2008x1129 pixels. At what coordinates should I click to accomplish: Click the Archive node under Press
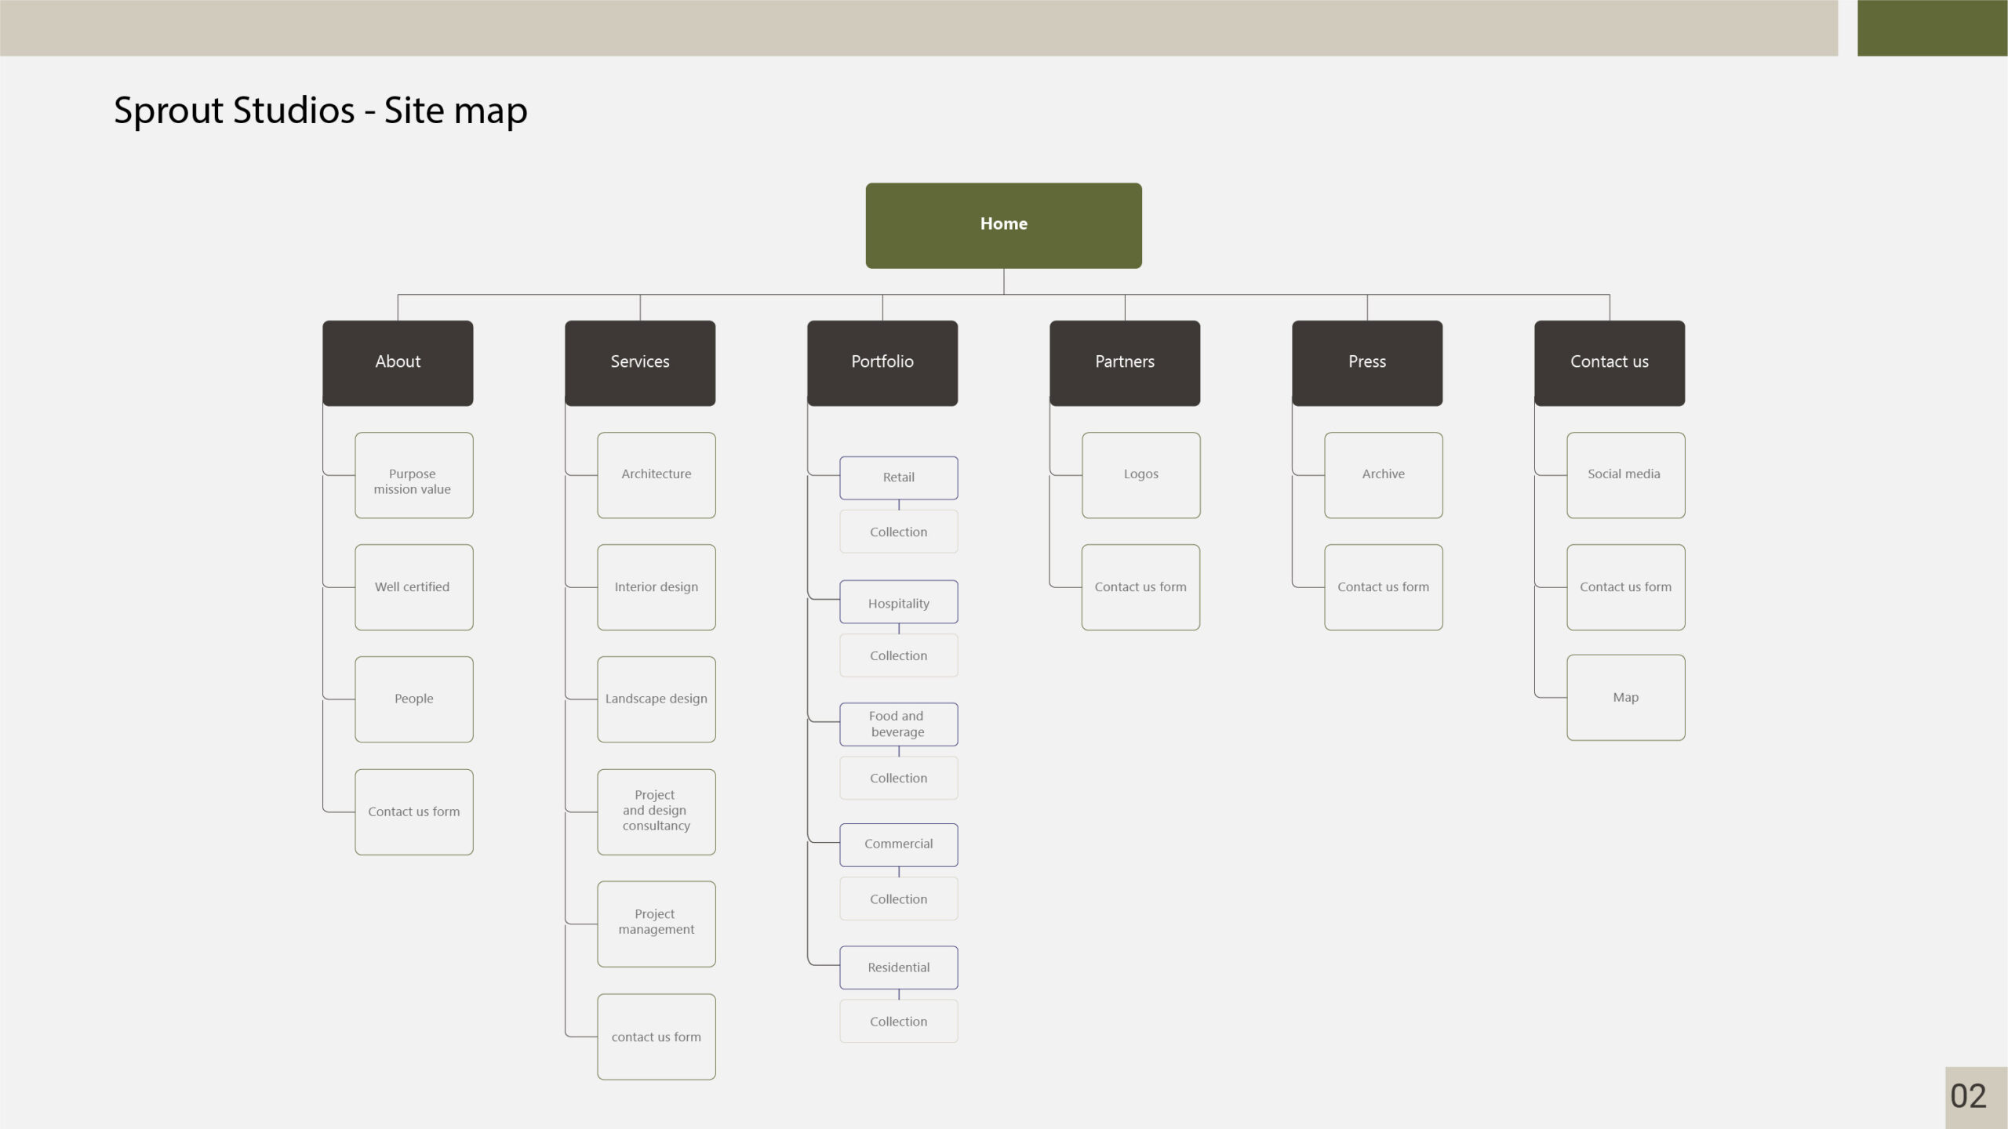[x=1383, y=475]
